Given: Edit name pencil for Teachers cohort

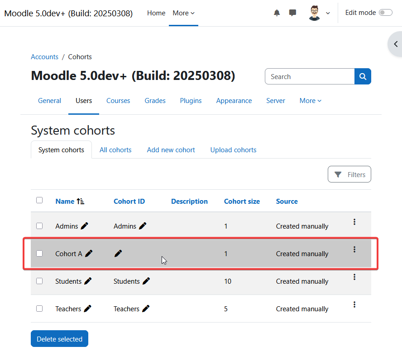Looking at the screenshot, I should point(87,309).
